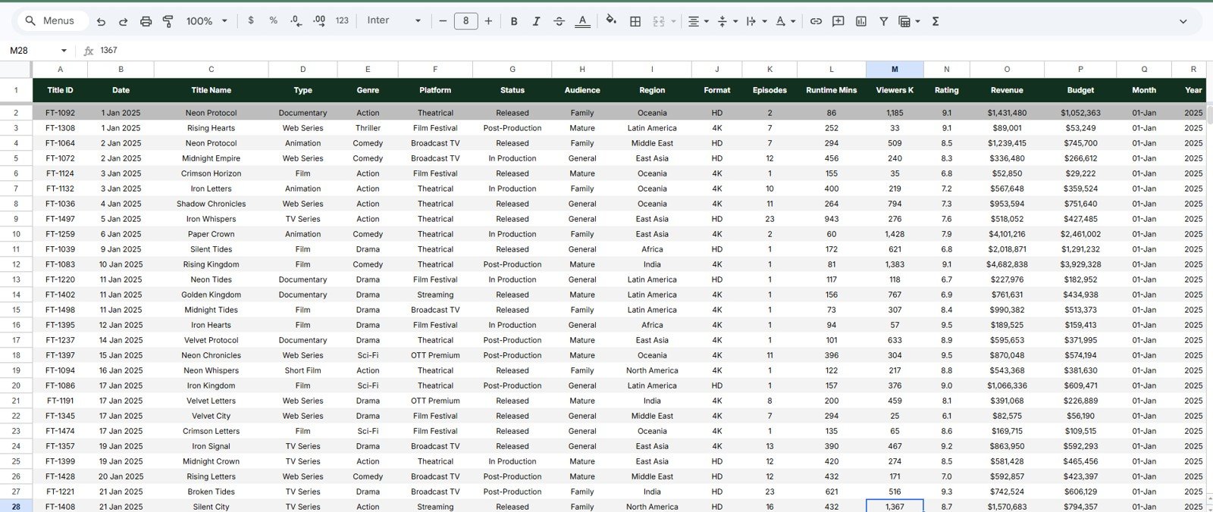Viewport: 1213px width, 512px height.
Task: Toggle bold formatting
Action: pos(514,21)
